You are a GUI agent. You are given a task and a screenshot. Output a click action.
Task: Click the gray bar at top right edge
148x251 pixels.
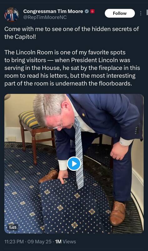[x=147, y=12]
